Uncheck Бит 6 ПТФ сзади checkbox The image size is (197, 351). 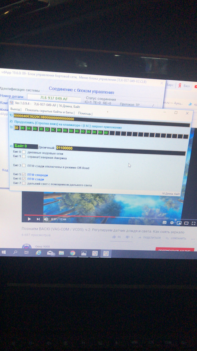pos(24,179)
